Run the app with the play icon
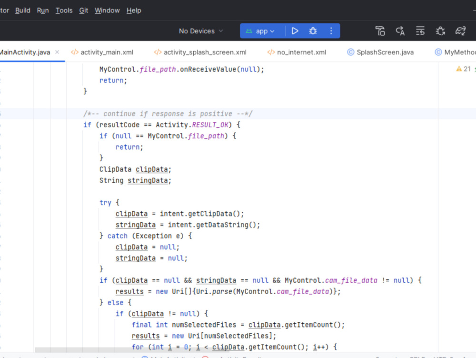Image resolution: width=476 pixels, height=358 pixels. tap(295, 31)
